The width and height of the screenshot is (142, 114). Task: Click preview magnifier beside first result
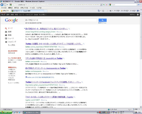tap(69, 29)
